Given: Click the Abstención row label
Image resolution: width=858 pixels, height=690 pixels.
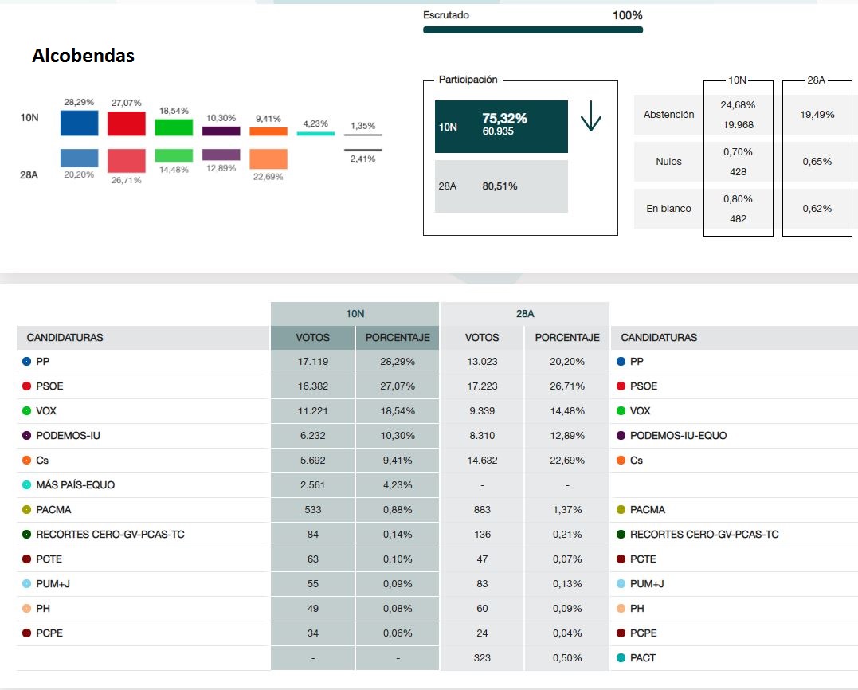Looking at the screenshot, I should [x=668, y=115].
